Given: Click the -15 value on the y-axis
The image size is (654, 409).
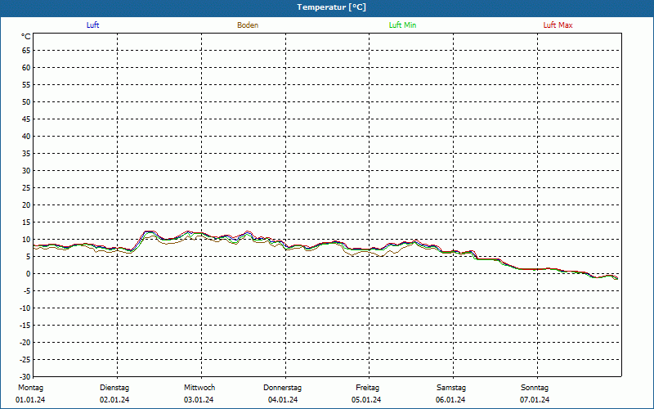Looking at the screenshot, I should 25,325.
